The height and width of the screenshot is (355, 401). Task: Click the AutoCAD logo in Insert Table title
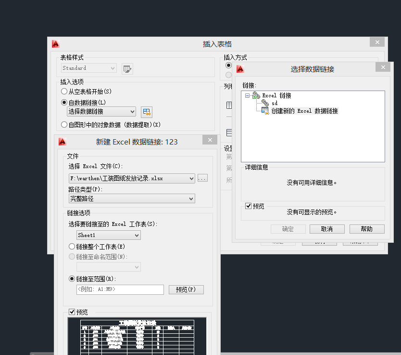[56, 44]
